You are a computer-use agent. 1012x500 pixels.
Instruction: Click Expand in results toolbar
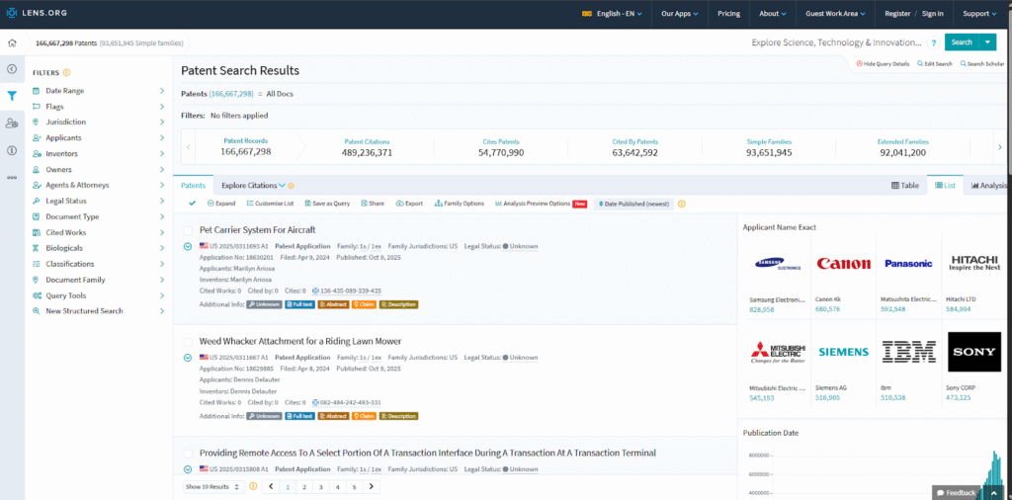coord(221,204)
